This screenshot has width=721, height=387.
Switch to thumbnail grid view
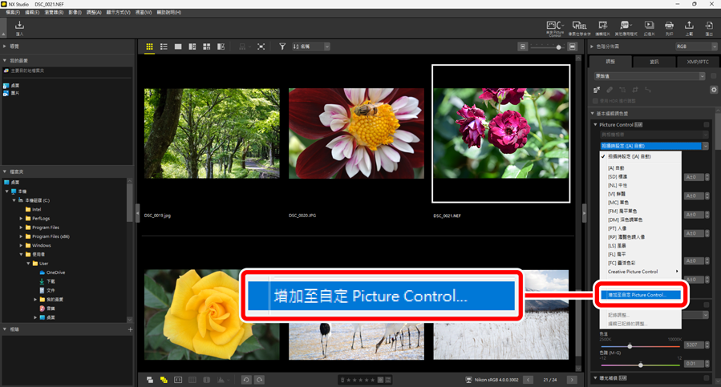point(149,47)
